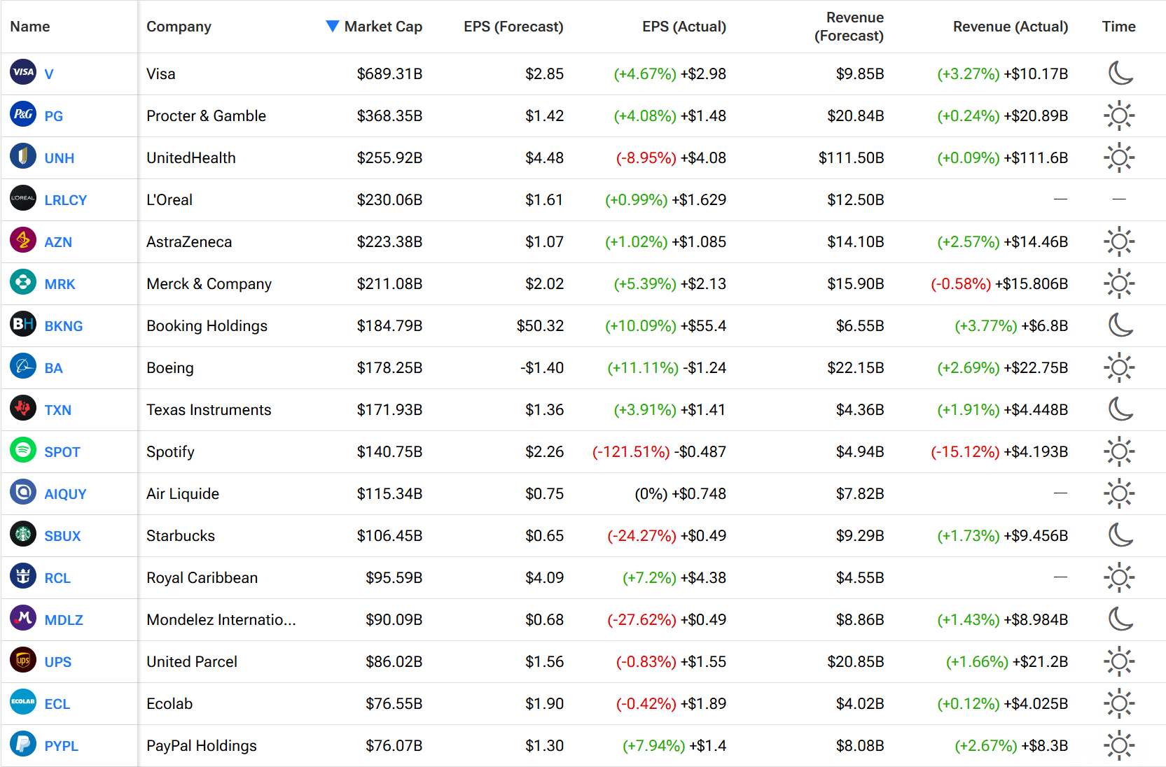1166x767 pixels.
Task: Open the ECL ticker link
Action: (57, 704)
